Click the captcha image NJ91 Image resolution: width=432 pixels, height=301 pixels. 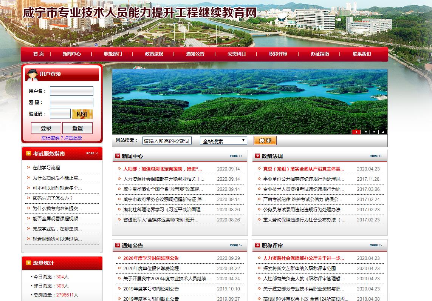(x=82, y=114)
